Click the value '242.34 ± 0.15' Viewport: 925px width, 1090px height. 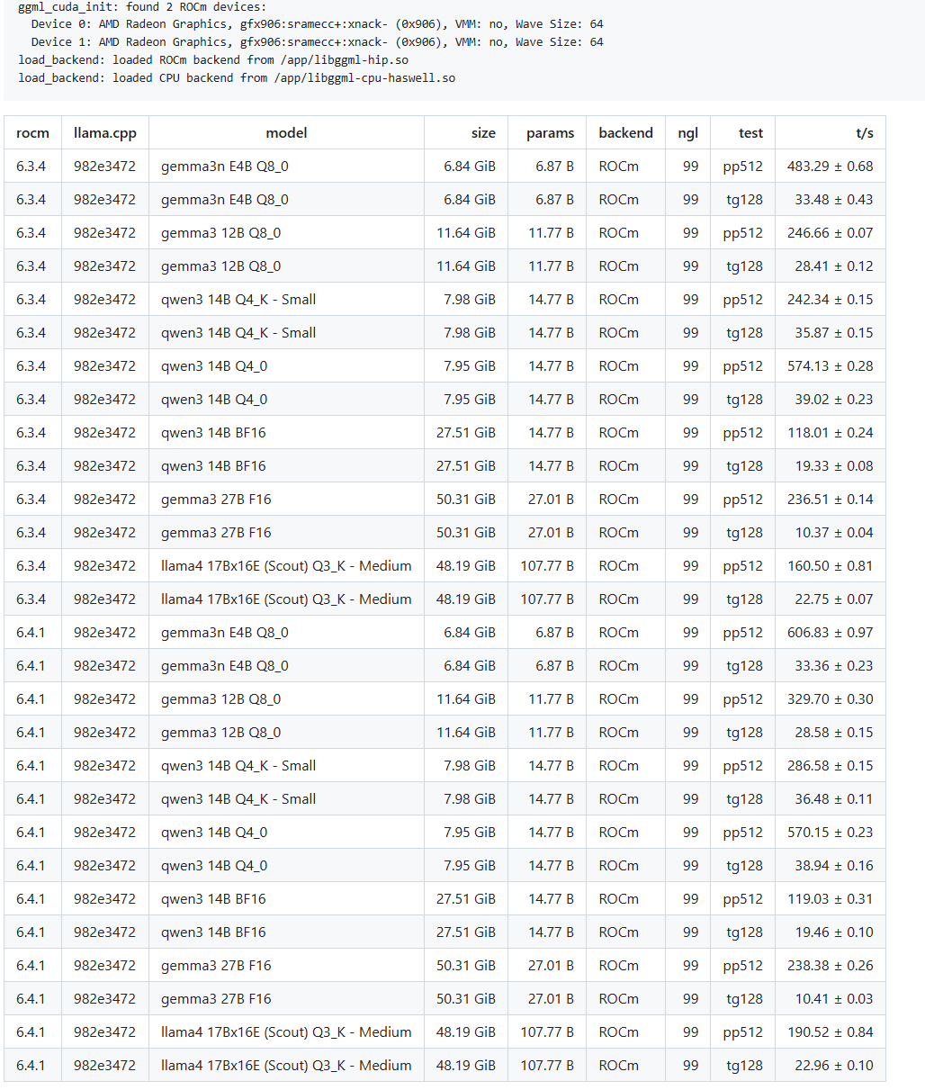coord(830,300)
